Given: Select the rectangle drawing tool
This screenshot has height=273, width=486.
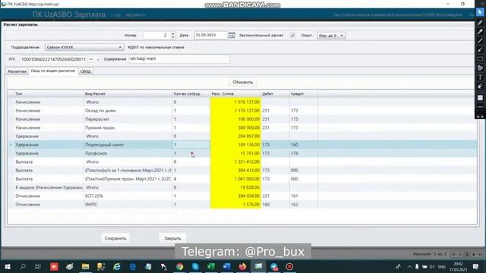Looking at the screenshot, I should pos(480,59).
